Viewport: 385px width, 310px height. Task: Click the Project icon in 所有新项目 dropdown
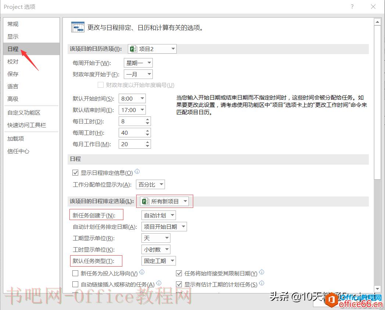click(145, 202)
